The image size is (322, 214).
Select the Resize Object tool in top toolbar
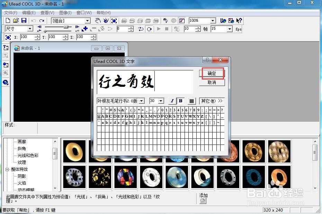coord(114,21)
